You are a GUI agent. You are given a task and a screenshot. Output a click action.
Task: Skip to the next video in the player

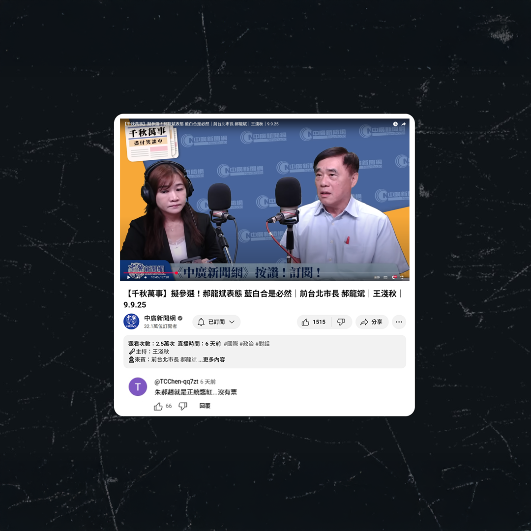click(138, 277)
